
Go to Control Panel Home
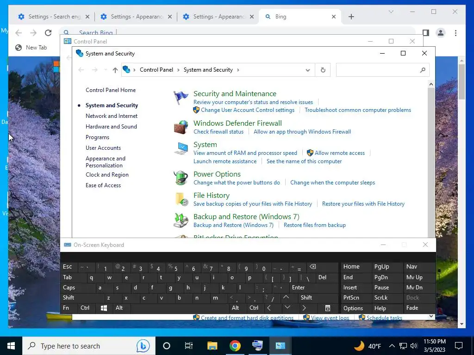click(111, 90)
